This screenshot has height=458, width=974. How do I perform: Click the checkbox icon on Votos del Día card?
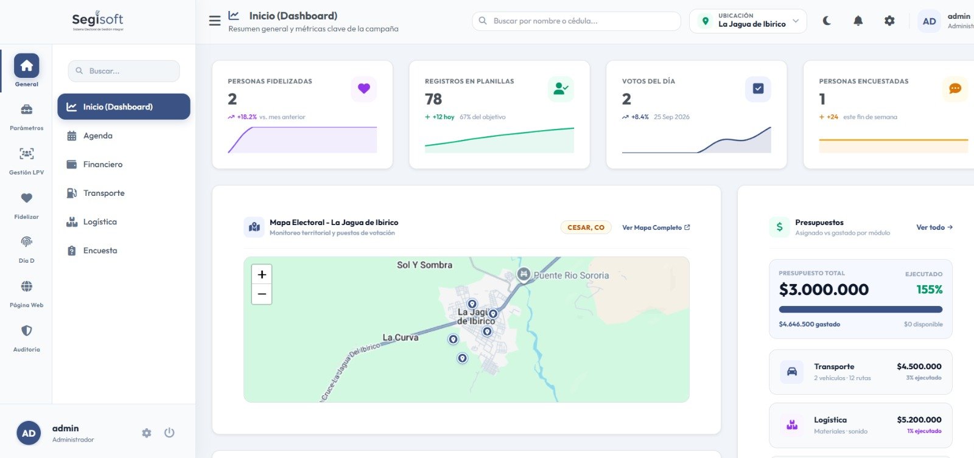tap(758, 89)
